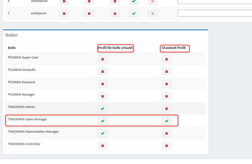Remove Standard Profil from TRADEMAN-Sales-Manager
This screenshot has width=252, height=164.
pyautogui.click(x=166, y=121)
